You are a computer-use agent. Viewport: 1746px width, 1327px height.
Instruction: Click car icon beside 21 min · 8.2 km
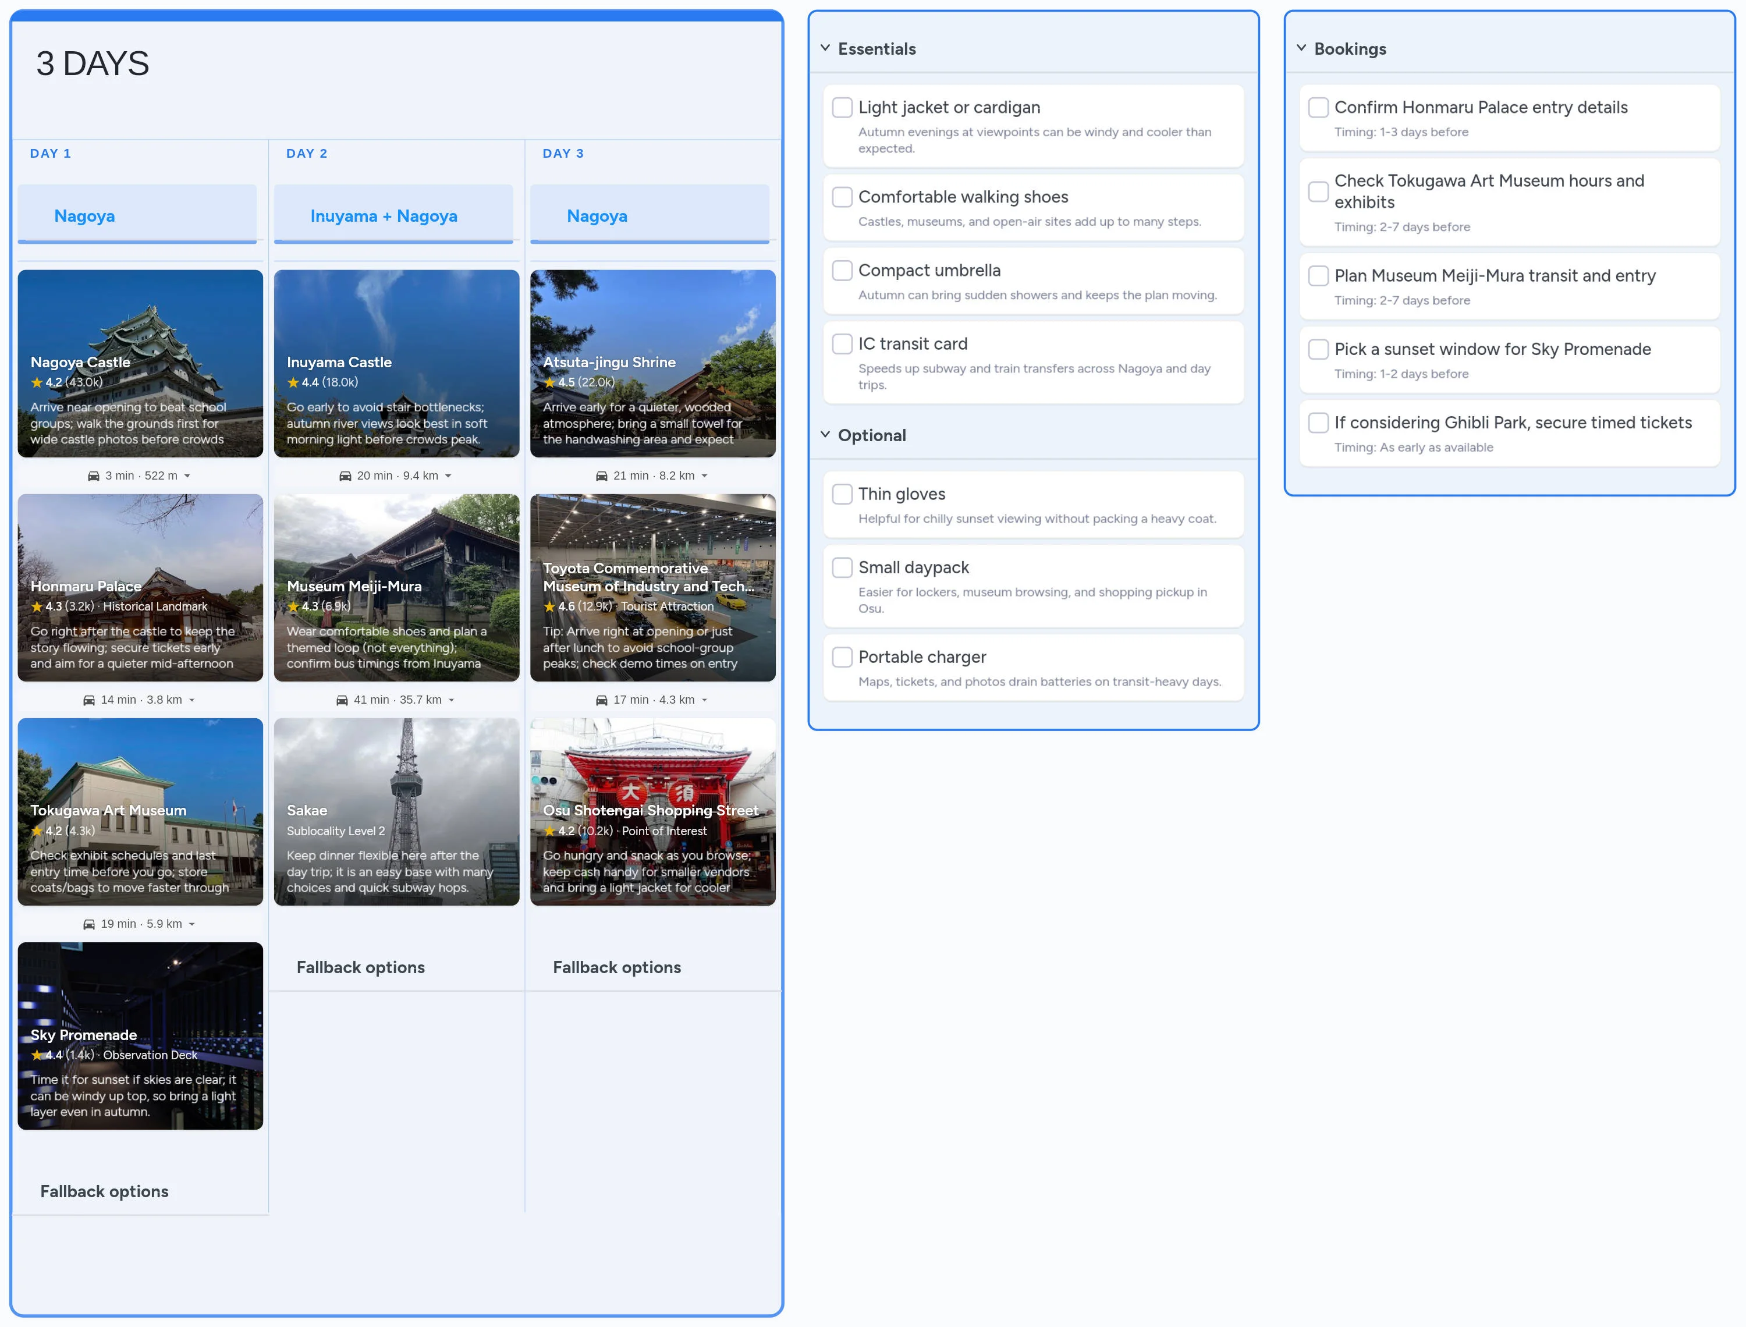602,476
